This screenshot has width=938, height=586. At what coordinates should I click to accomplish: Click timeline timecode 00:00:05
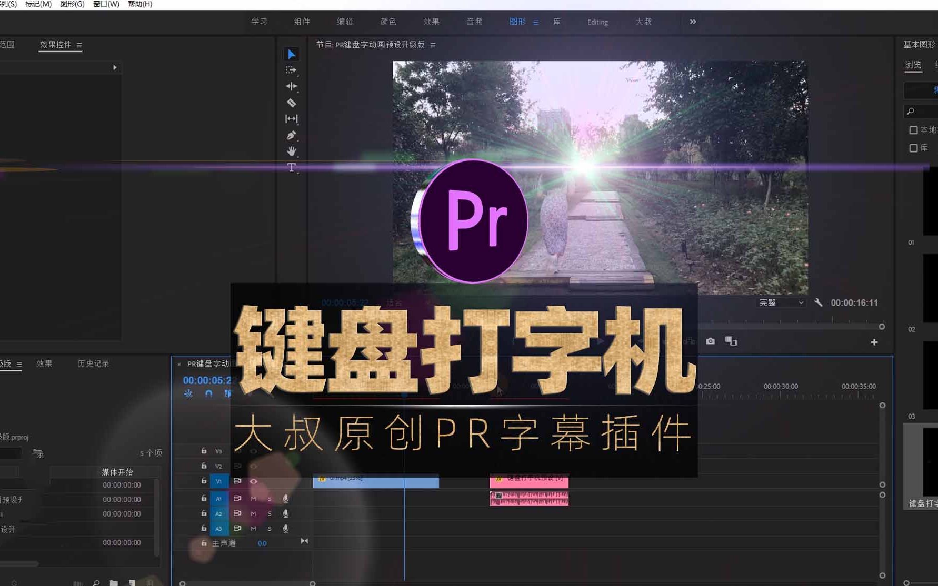(207, 380)
